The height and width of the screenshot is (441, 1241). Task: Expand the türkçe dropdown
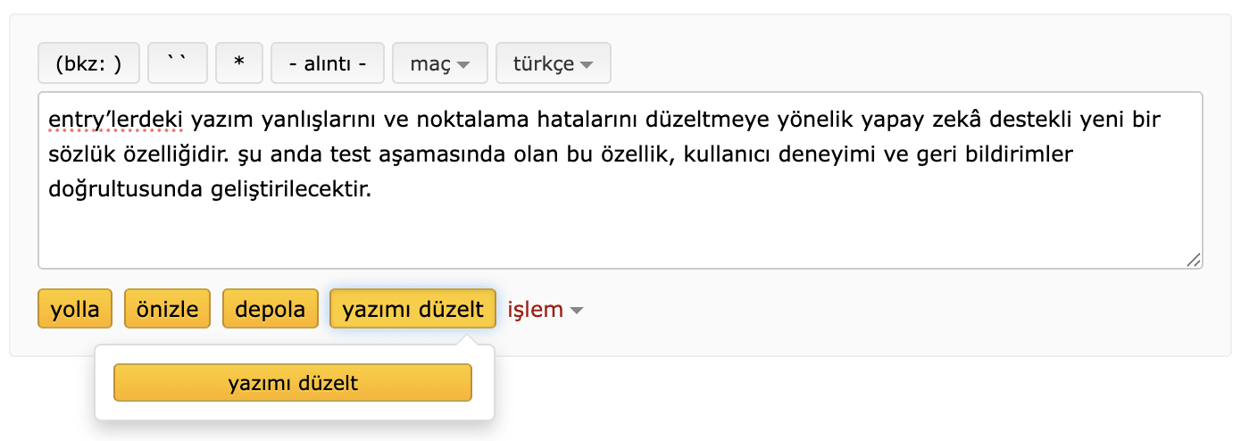tap(553, 63)
